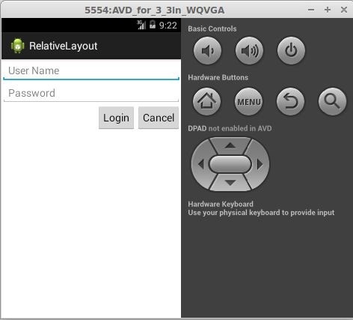Viewport: 353px width, 320px height.
Task: Click the DPAD center button
Action: (230, 164)
